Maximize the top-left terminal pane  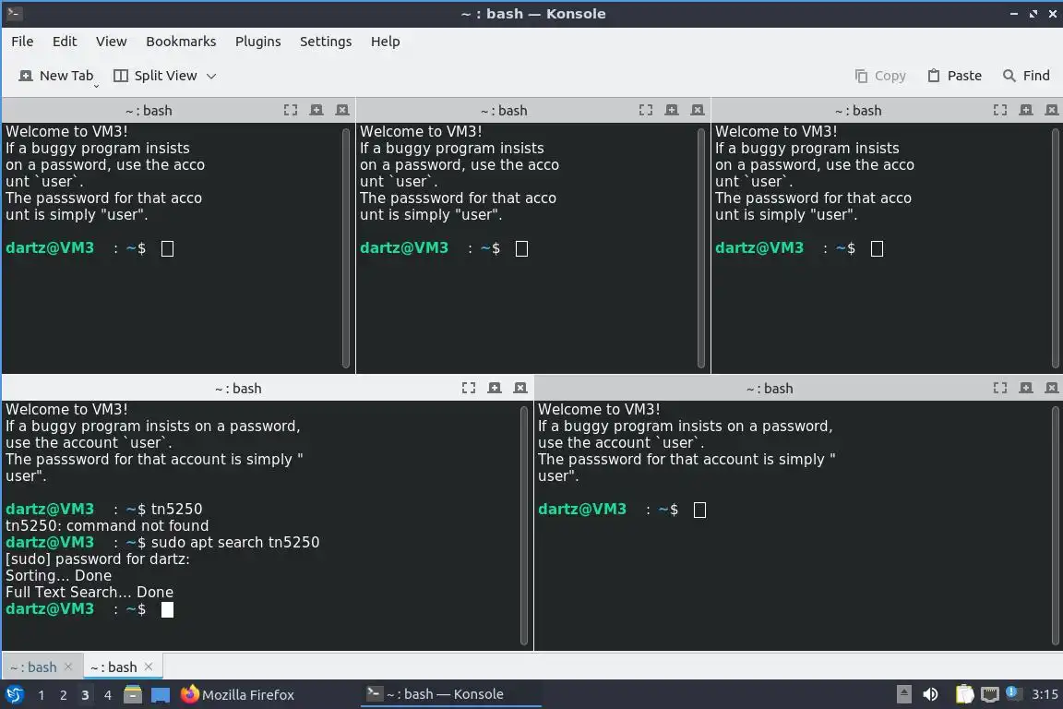coord(290,110)
